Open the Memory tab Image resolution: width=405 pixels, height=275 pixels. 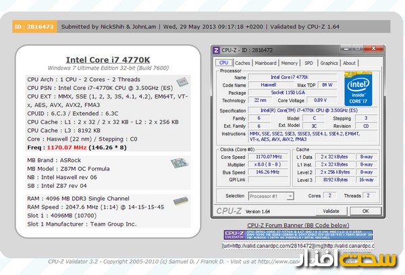(290, 63)
